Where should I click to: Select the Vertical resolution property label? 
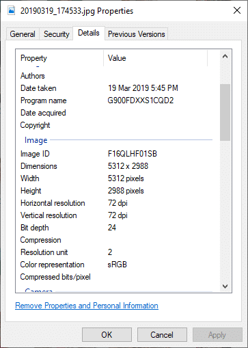click(x=49, y=215)
